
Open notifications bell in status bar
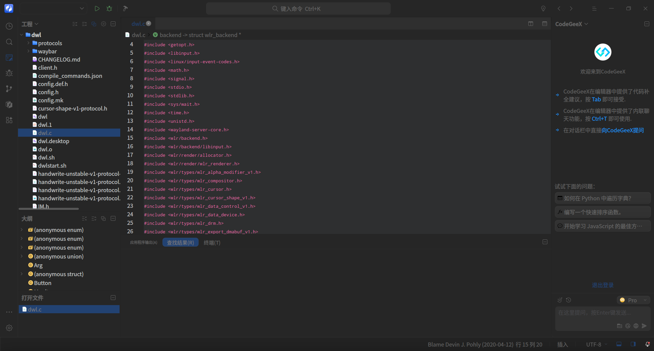[648, 344]
